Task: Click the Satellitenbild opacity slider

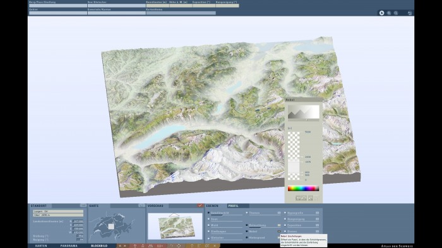Action: tap(227, 215)
